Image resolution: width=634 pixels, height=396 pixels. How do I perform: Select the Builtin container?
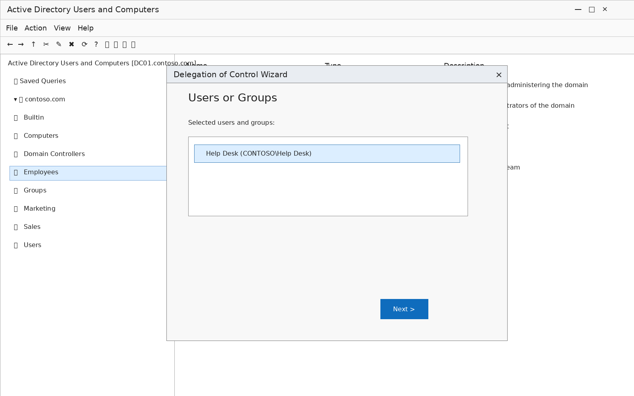coord(34,118)
